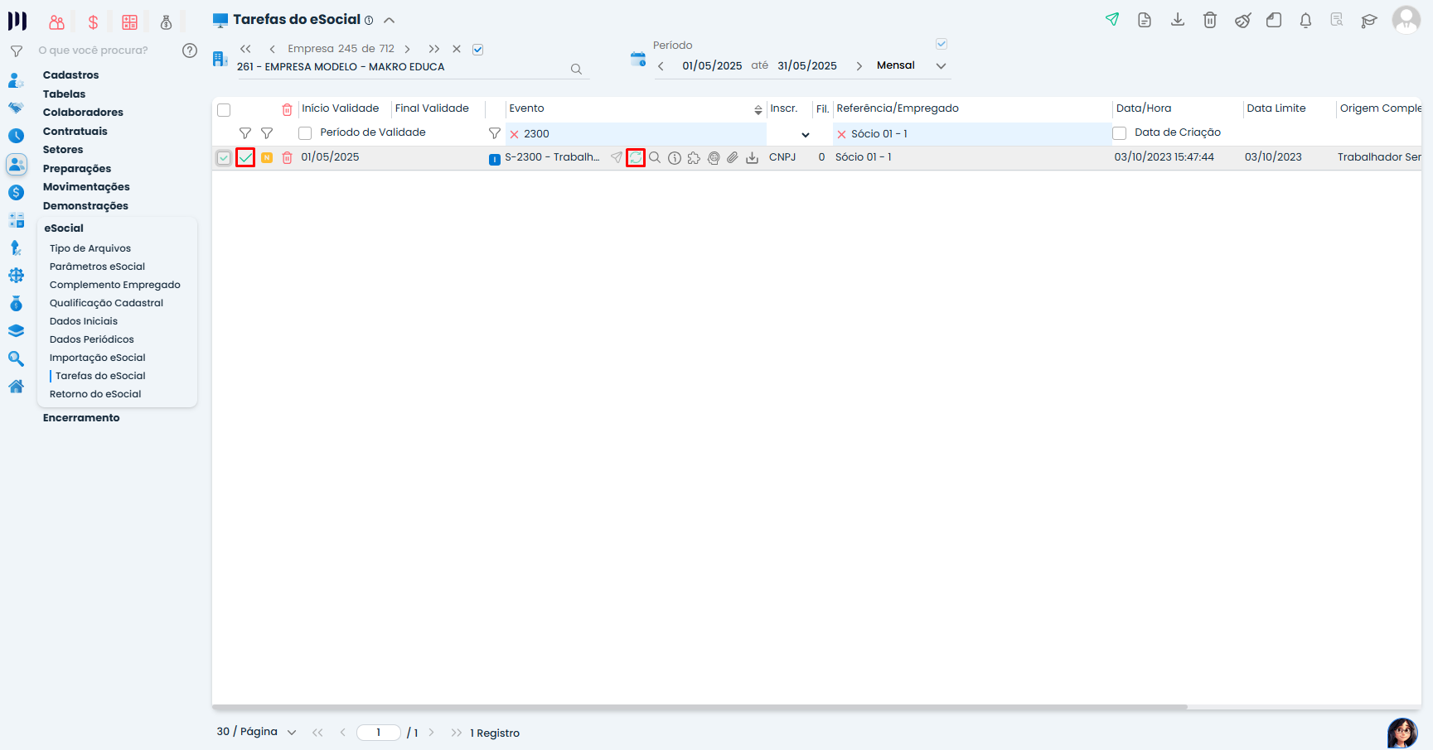Image resolution: width=1433 pixels, height=750 pixels.
Task: Click the puzzle piece icon in the S-2300 row
Action: (x=694, y=157)
